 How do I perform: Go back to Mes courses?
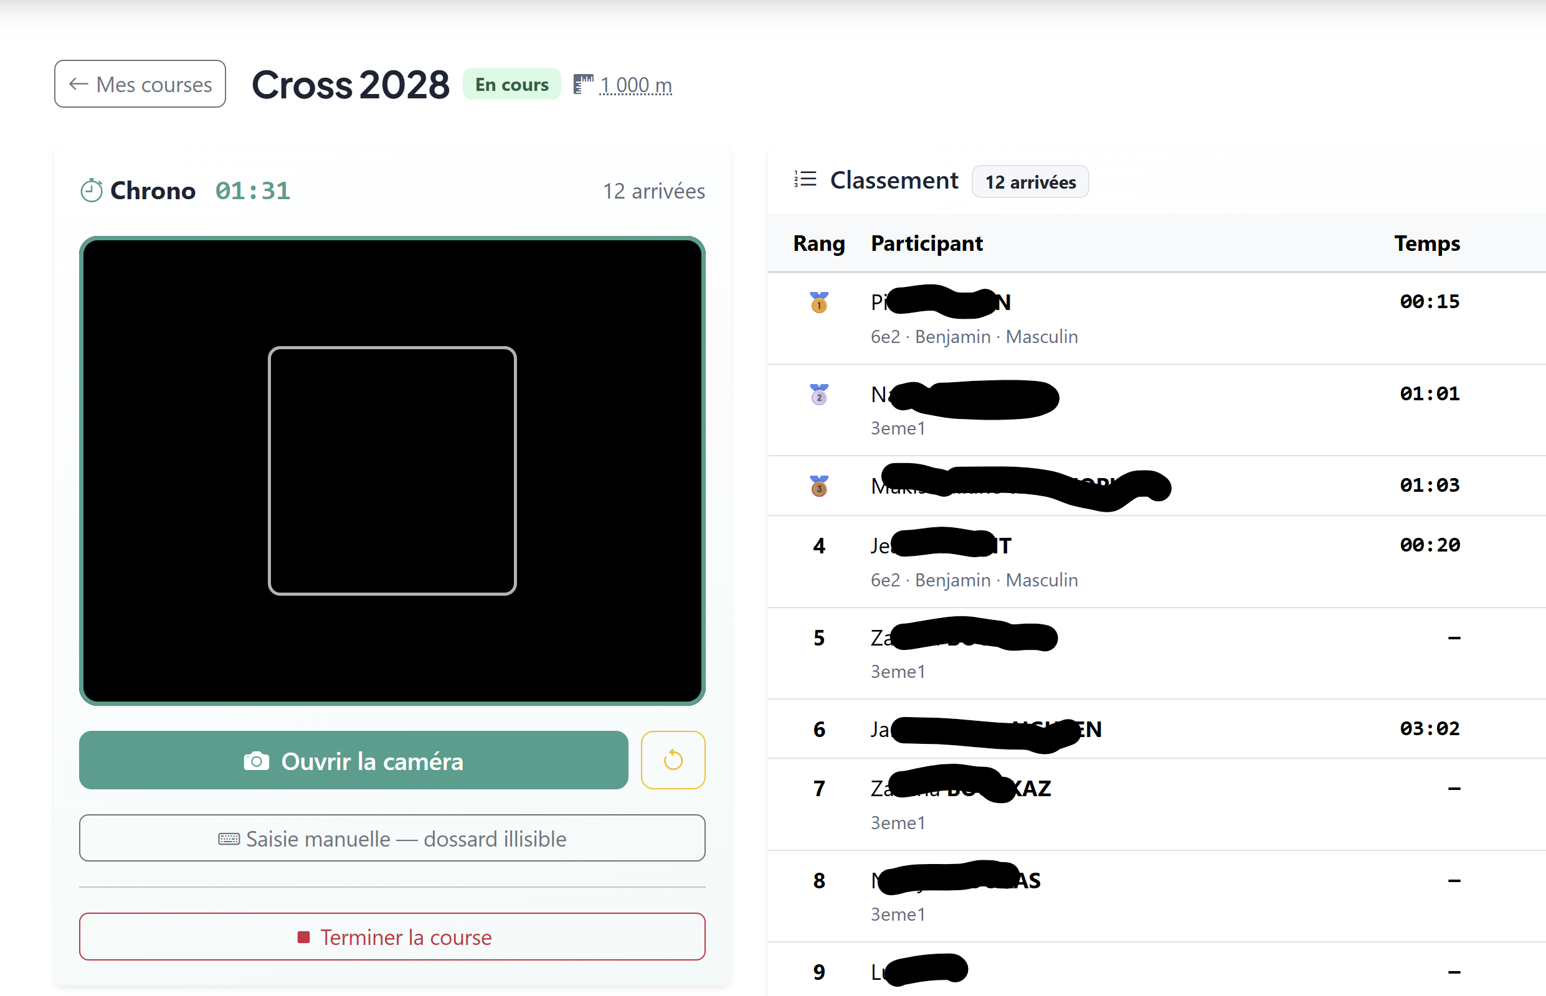click(140, 84)
